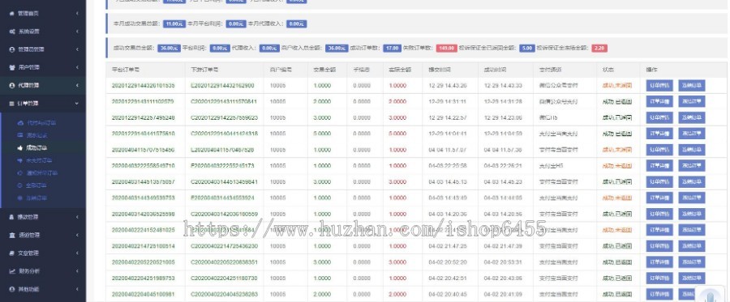Click the success time 12-29 14:43:33 cell
This screenshot has width=730, height=302.
point(503,86)
